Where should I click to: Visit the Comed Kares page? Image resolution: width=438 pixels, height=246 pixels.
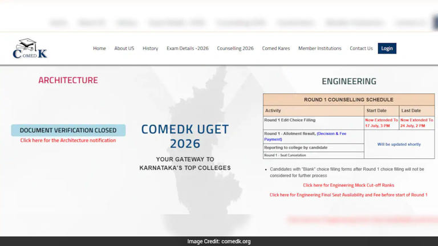275,48
